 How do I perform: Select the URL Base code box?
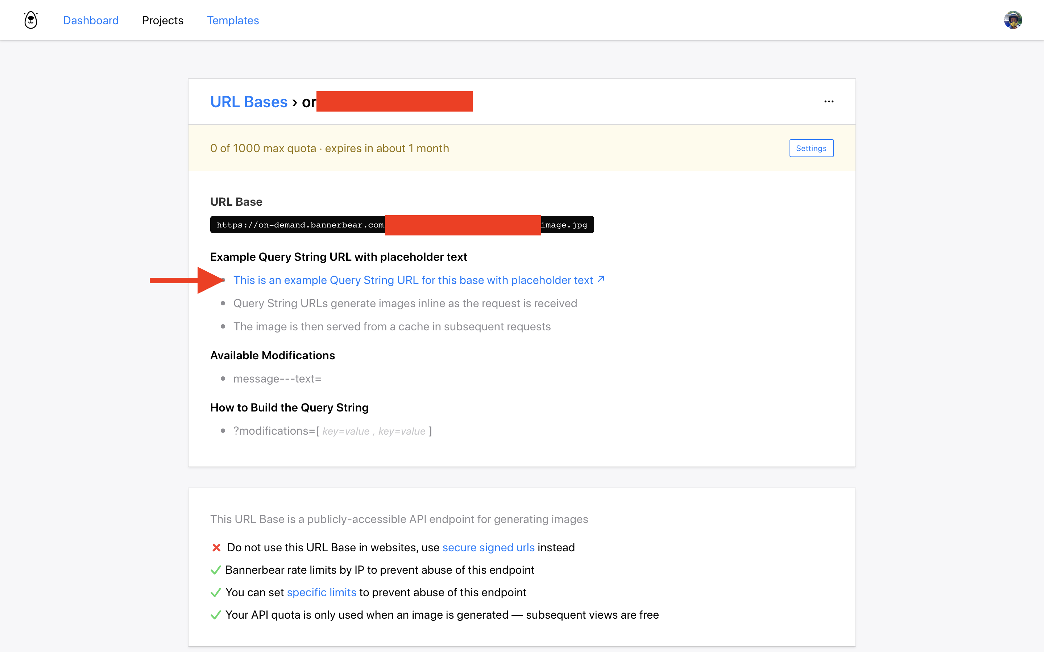coord(402,225)
